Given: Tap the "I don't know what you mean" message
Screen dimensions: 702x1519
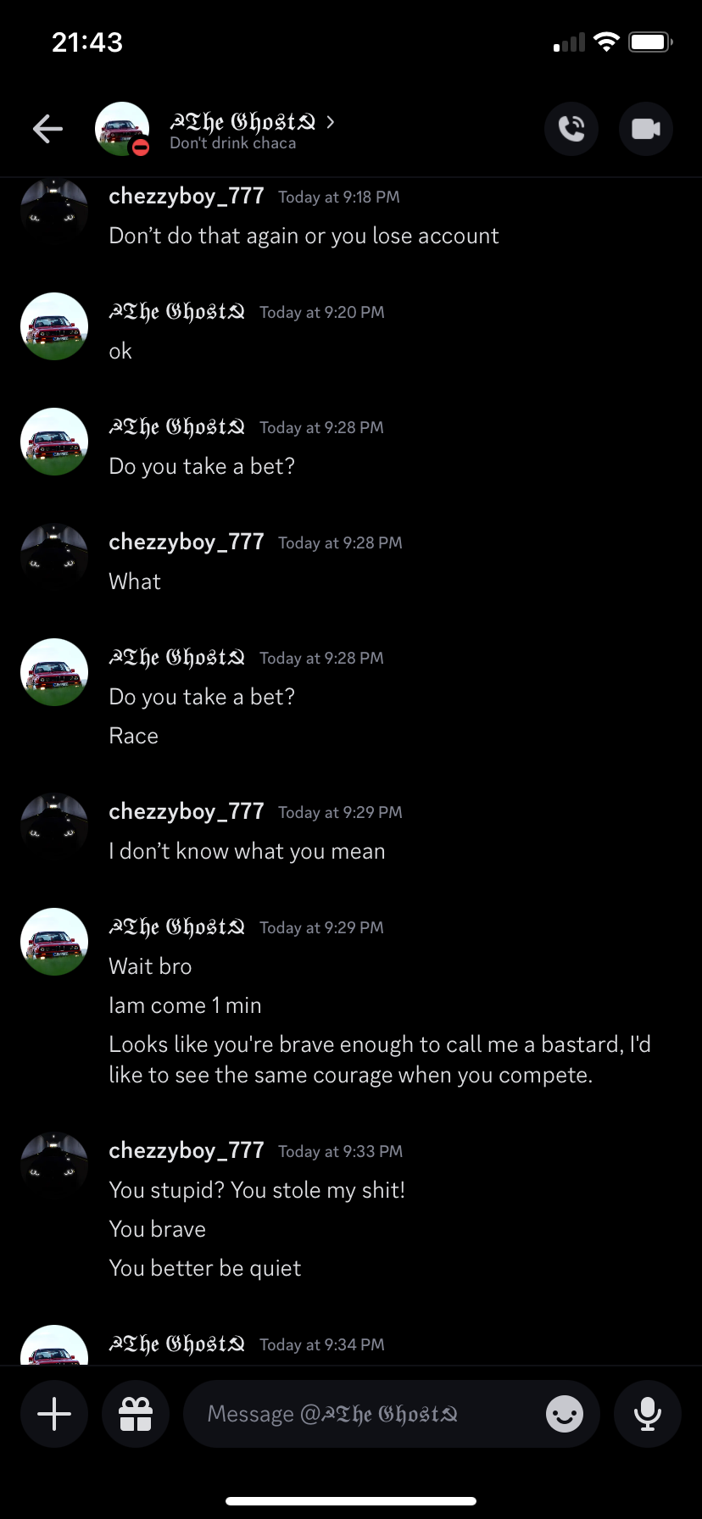Looking at the screenshot, I should pos(247,851).
